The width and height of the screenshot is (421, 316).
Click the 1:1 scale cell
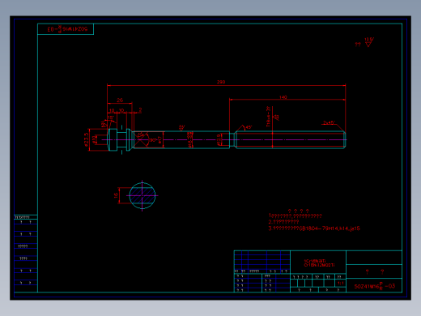[x=341, y=283]
